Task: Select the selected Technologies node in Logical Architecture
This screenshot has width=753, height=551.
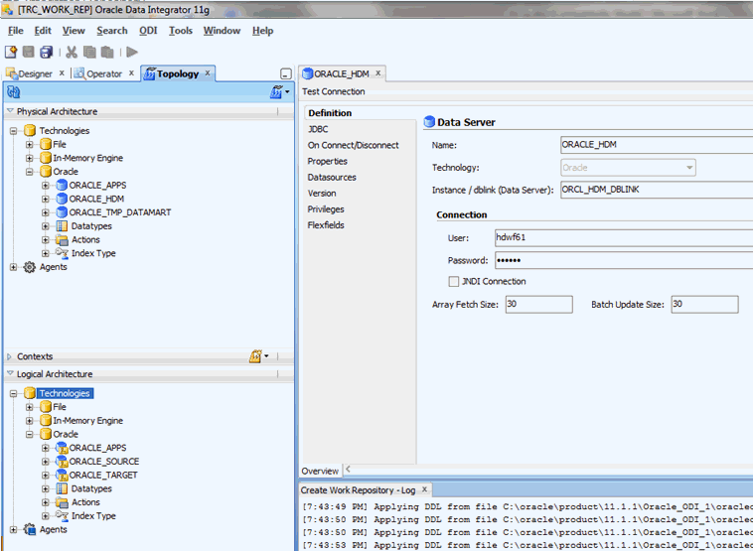Action: (x=65, y=393)
